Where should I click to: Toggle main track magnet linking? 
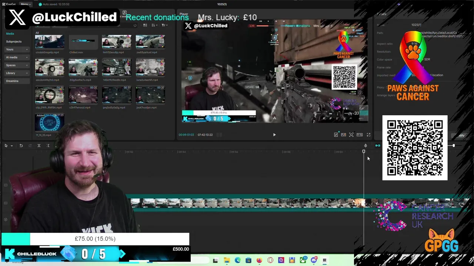tap(378, 146)
